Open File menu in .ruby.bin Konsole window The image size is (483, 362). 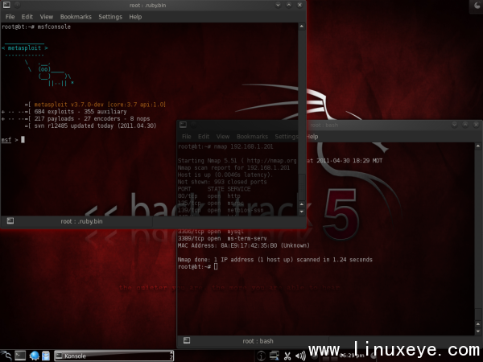point(10,17)
